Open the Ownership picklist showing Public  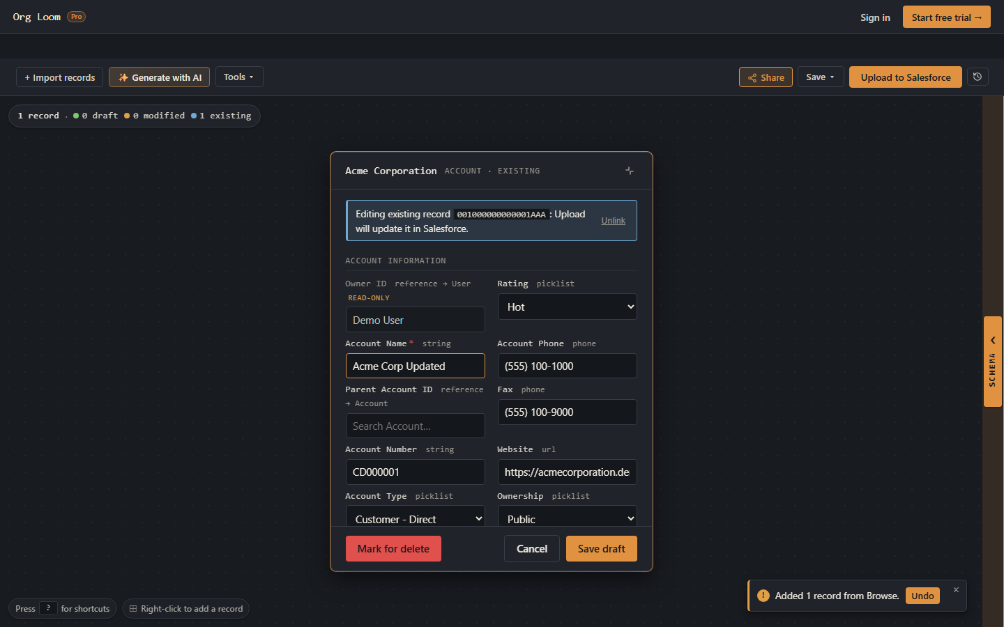[x=568, y=516]
